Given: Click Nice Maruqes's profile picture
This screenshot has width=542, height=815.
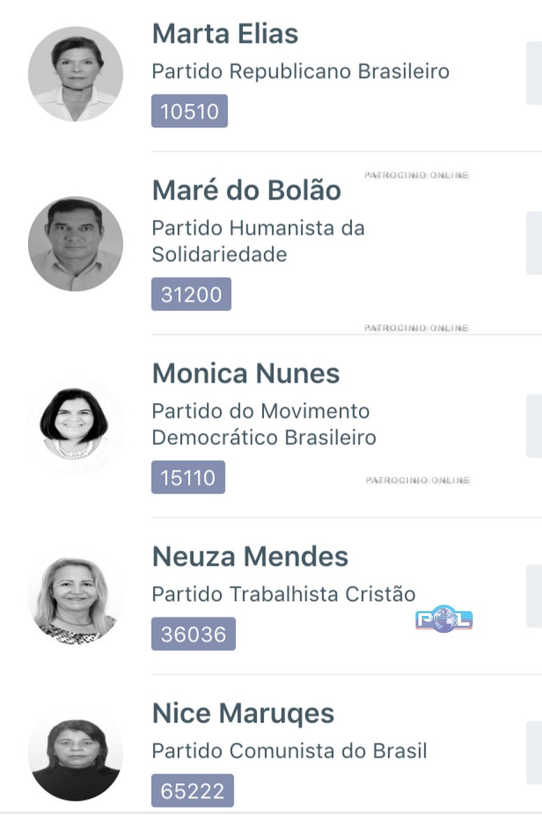Looking at the screenshot, I should [75, 754].
